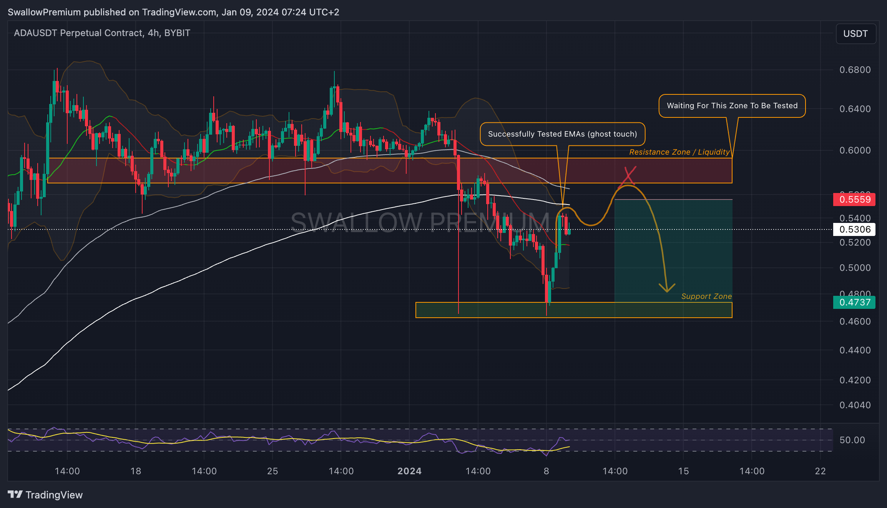
Task: Click the red 0.5559 price label
Action: pos(854,200)
